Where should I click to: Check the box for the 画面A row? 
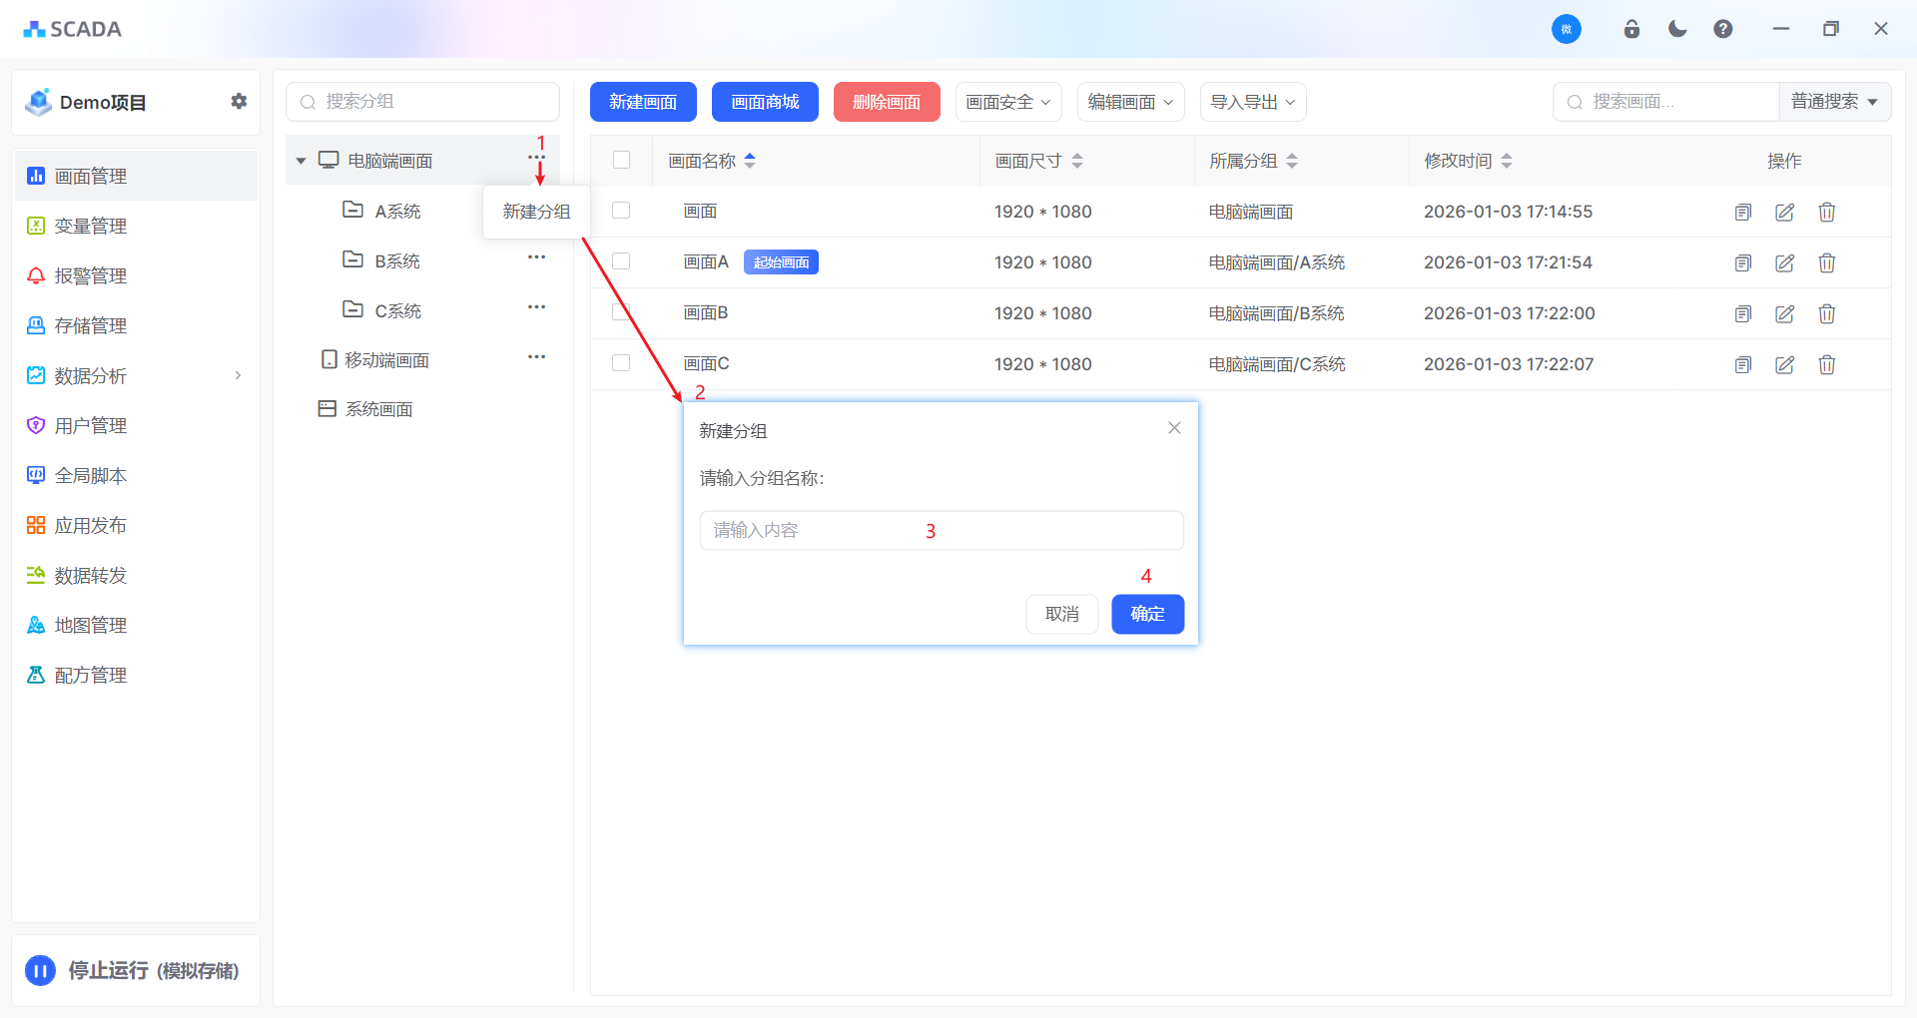(621, 261)
